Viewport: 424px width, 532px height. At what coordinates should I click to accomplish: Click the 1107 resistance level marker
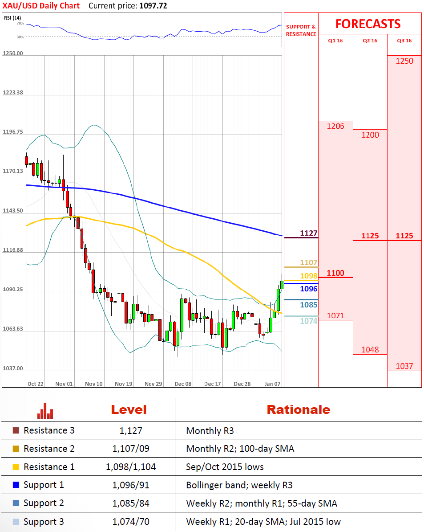(x=308, y=262)
